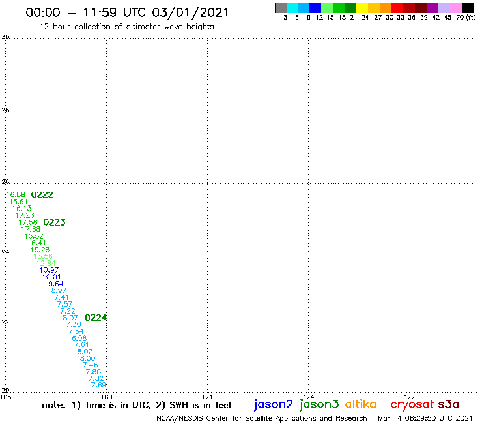Click the NOAA/NESDIS credit line
Viewport: 482px width, 424px height.
coord(262,419)
